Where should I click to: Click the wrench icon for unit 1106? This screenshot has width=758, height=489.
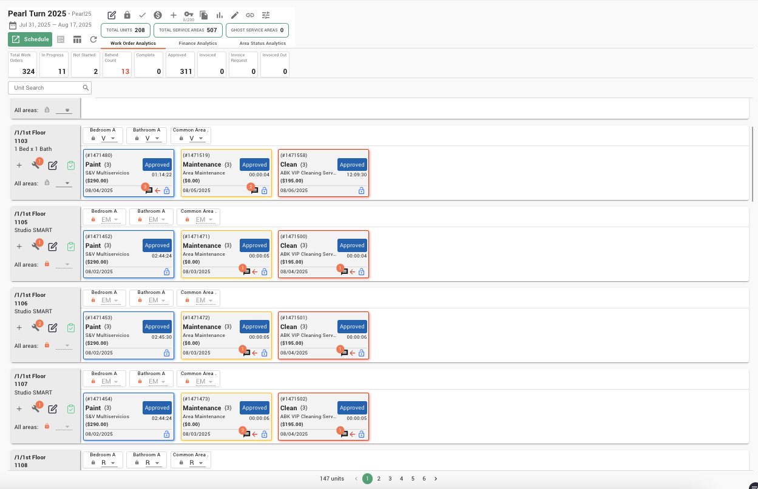click(x=36, y=327)
